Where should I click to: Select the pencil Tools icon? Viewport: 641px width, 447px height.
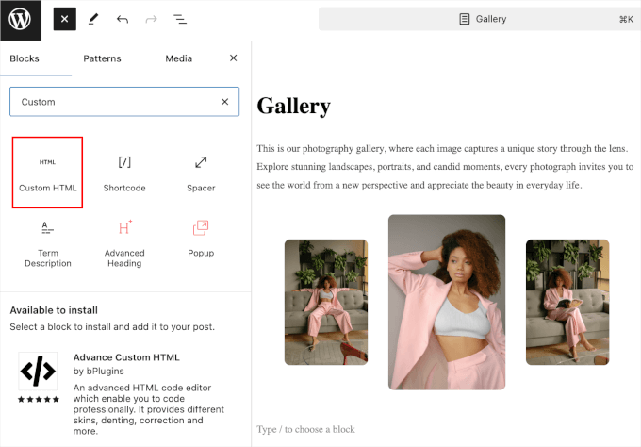93,19
